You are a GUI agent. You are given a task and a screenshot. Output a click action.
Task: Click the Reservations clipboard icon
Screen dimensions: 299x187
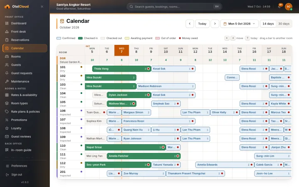7,40
